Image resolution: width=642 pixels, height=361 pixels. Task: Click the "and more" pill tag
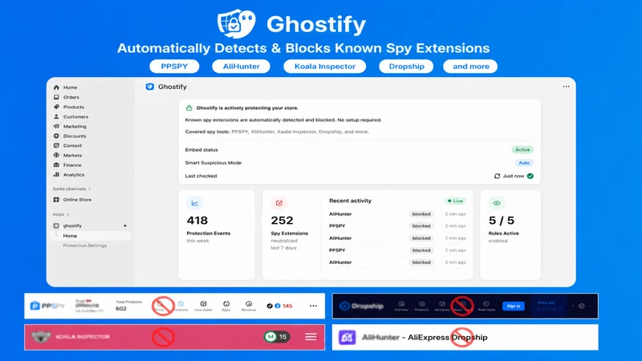point(470,67)
